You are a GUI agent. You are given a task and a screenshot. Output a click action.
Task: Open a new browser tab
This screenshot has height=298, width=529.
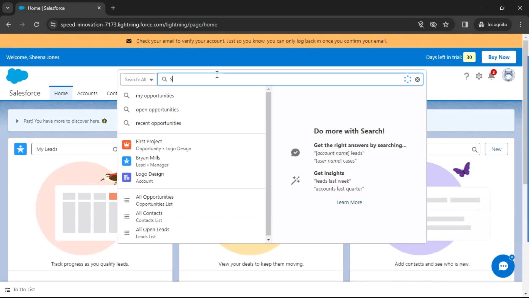(113, 8)
